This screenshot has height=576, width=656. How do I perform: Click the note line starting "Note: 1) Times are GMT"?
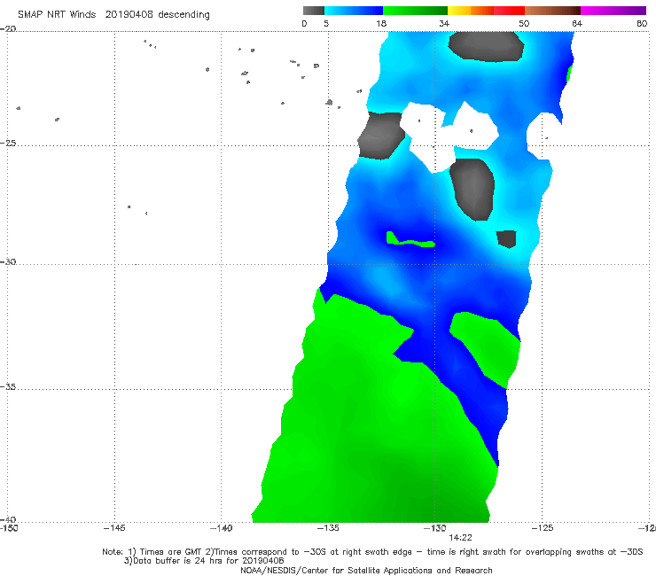pos(372,552)
